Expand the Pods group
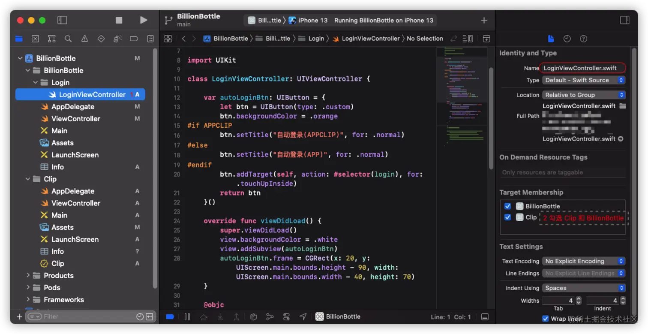This screenshot has height=334, width=648. [28, 288]
